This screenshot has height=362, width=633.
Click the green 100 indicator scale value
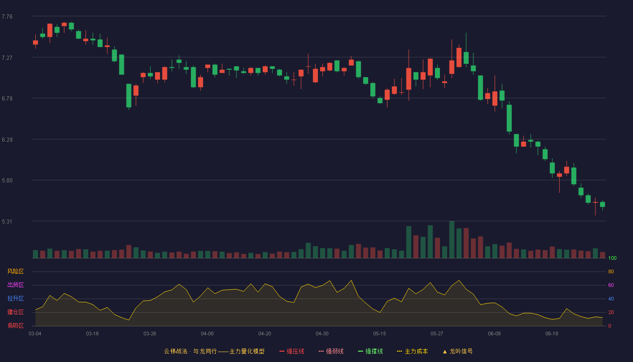pos(612,258)
